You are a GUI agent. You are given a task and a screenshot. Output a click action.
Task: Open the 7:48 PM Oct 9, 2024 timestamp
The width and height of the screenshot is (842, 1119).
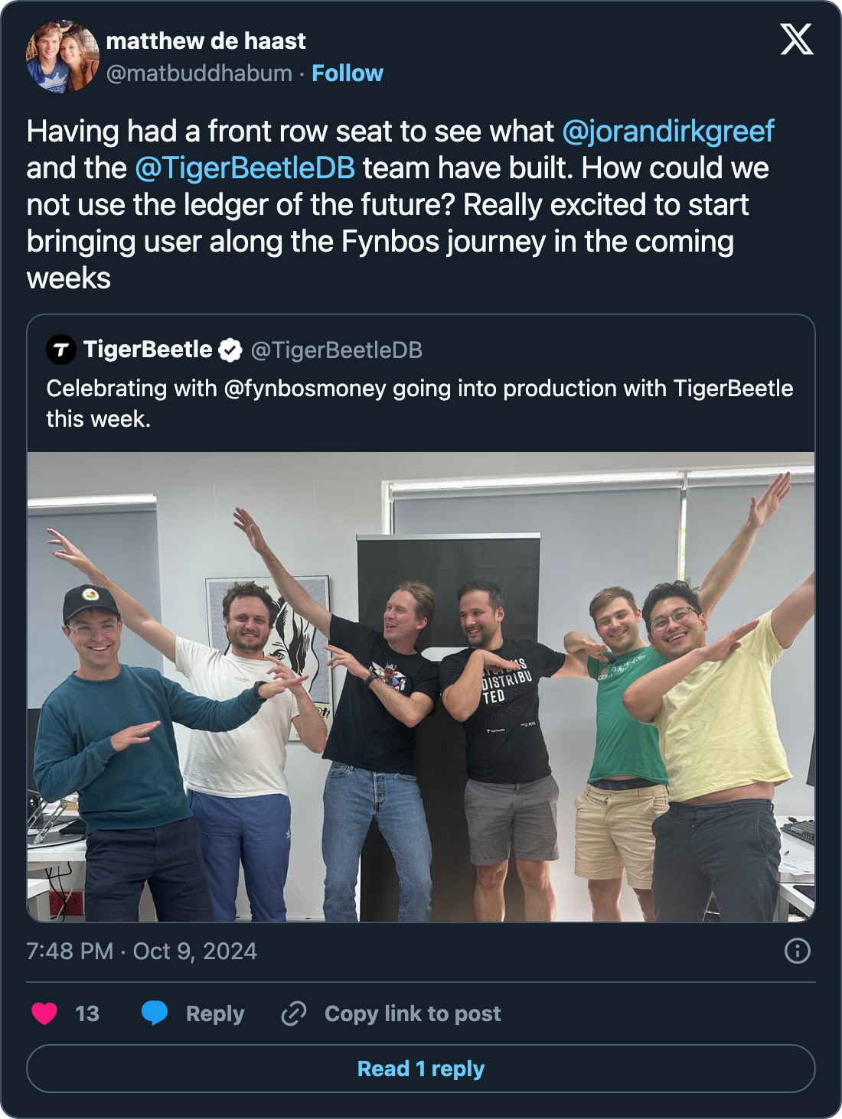coord(142,951)
